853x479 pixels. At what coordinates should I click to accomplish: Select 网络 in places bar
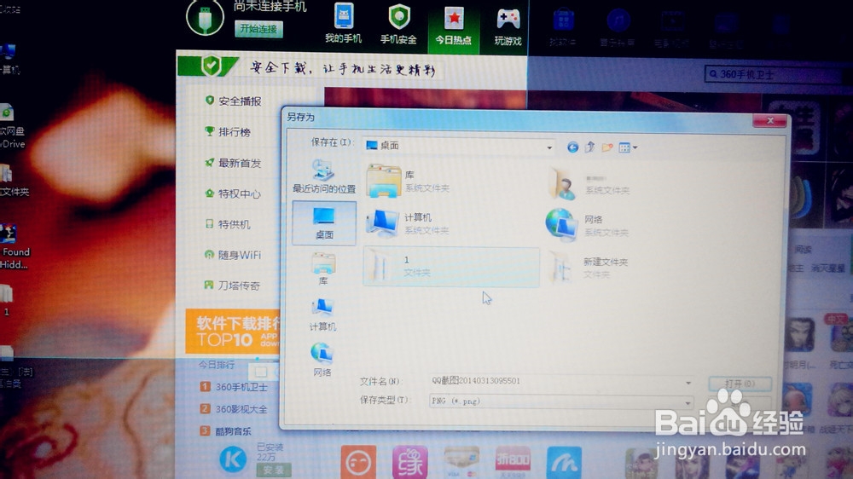[x=322, y=360]
